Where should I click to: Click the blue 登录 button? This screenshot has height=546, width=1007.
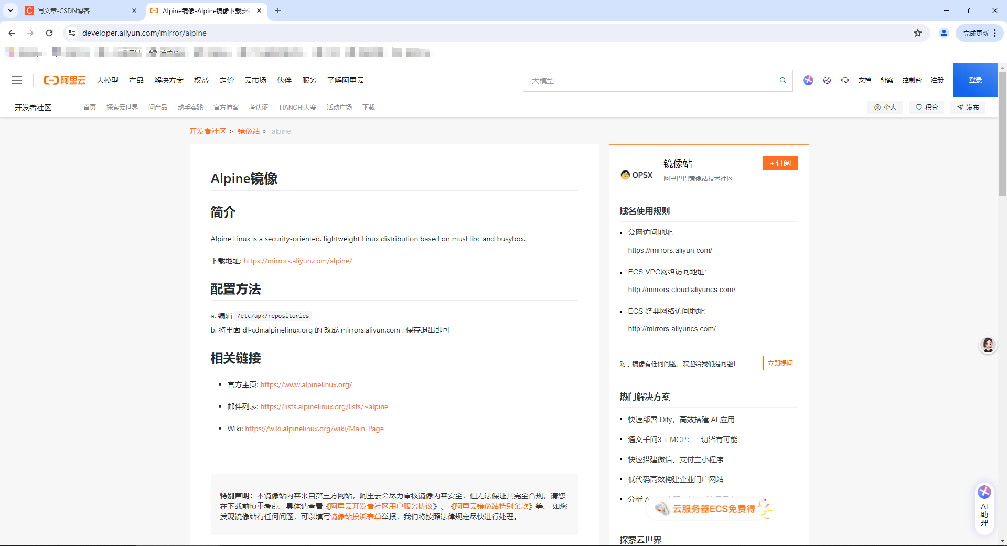(976, 80)
